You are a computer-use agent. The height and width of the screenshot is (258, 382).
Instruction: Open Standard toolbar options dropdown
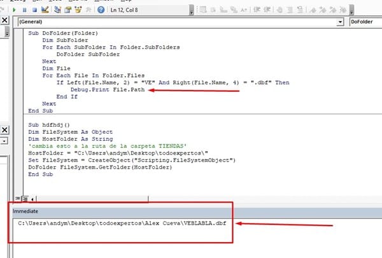click(192, 10)
